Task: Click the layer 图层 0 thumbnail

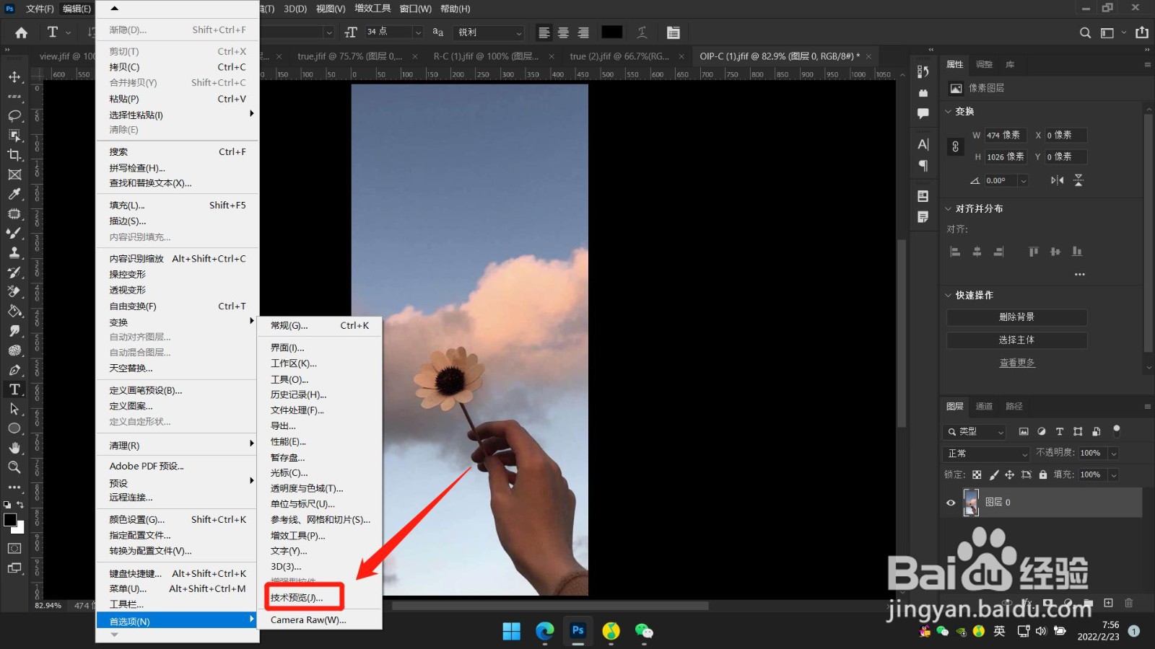Action: [x=972, y=503]
